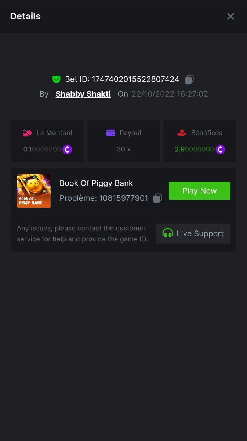Click the Bet ID number text
The image size is (247, 441).
(x=135, y=79)
